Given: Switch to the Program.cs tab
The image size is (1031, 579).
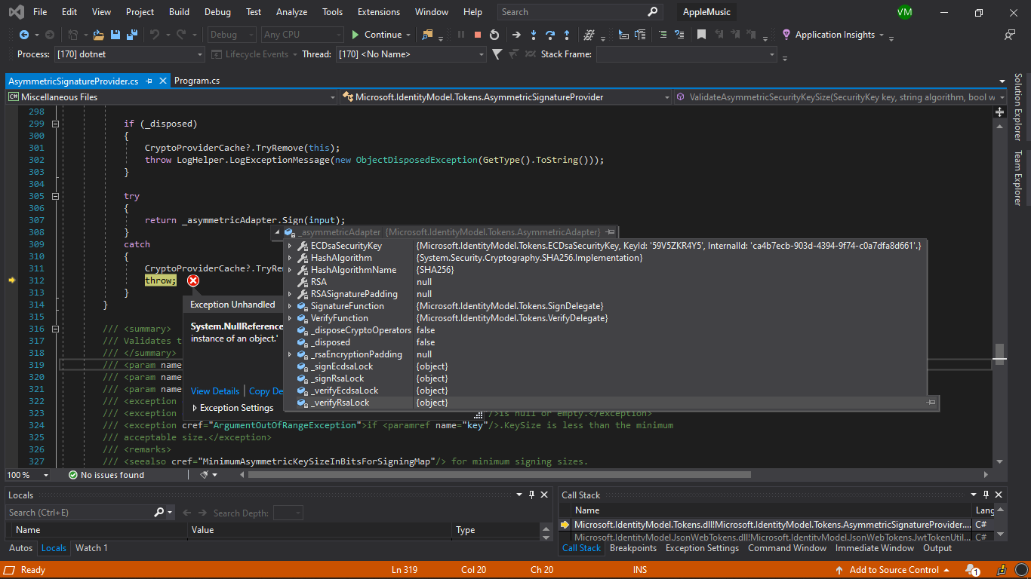Looking at the screenshot, I should click(x=199, y=79).
